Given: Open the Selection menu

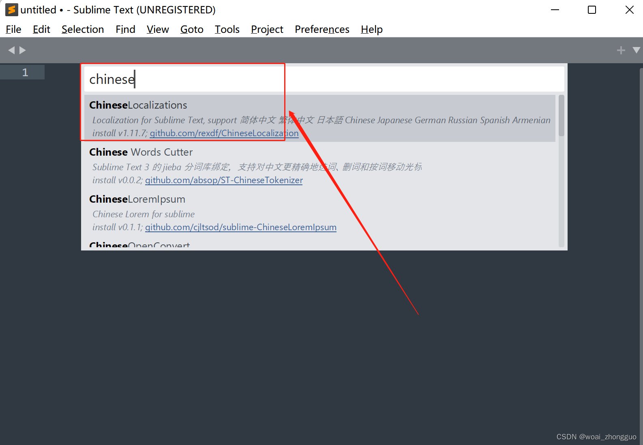Looking at the screenshot, I should tap(83, 30).
